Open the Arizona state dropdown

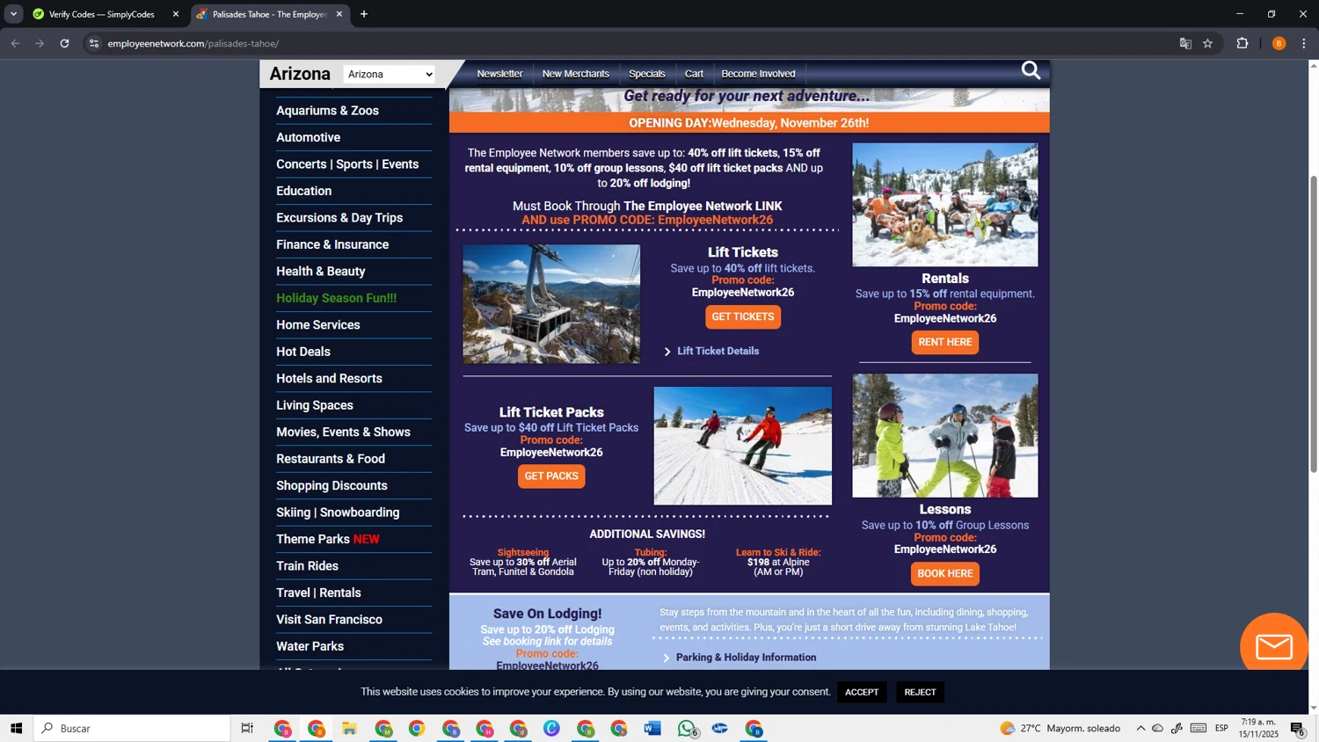[x=390, y=74]
